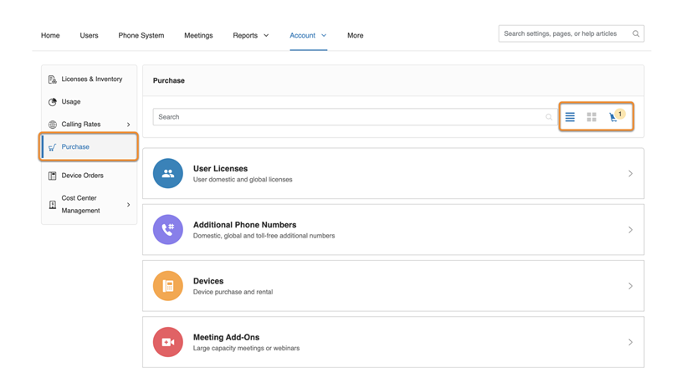Click the Usage pie chart icon
This screenshot has width=681, height=388.
pos(53,102)
